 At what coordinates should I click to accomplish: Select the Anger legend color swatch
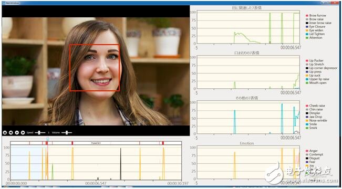[307, 151]
